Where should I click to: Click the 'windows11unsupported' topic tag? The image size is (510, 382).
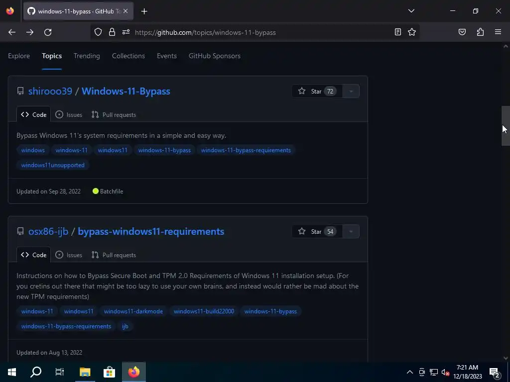click(53, 165)
